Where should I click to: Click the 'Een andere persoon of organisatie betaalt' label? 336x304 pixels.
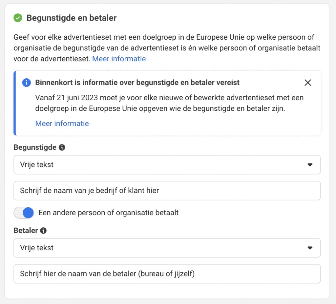coord(108,213)
